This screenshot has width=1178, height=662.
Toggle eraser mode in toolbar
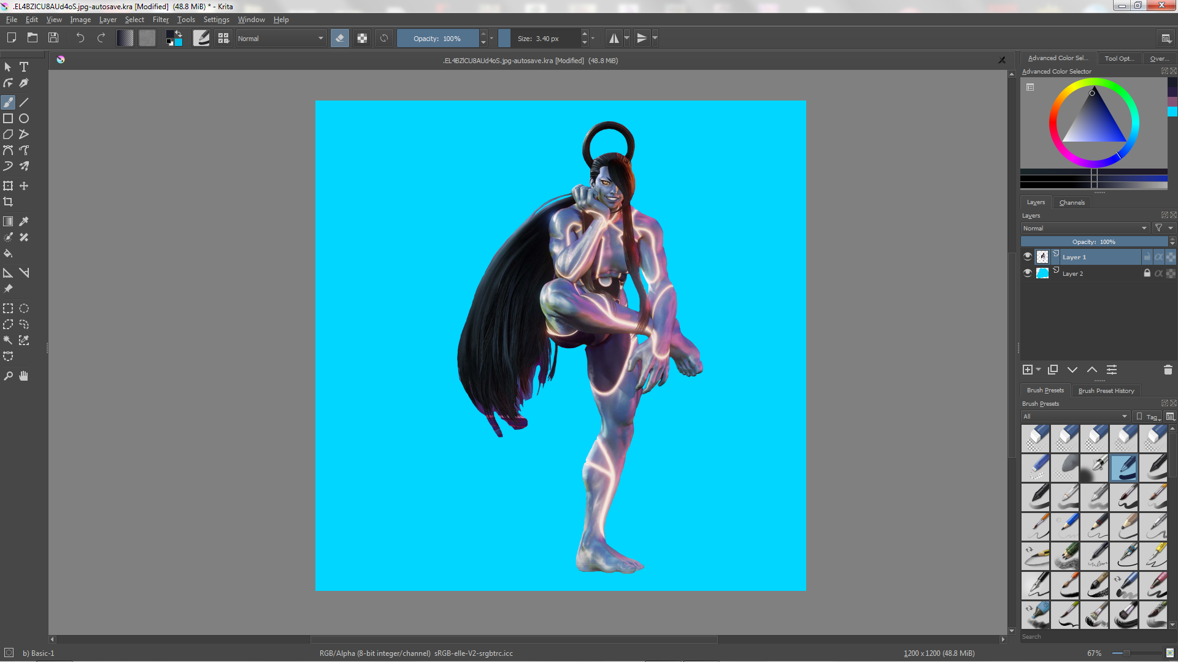[339, 38]
